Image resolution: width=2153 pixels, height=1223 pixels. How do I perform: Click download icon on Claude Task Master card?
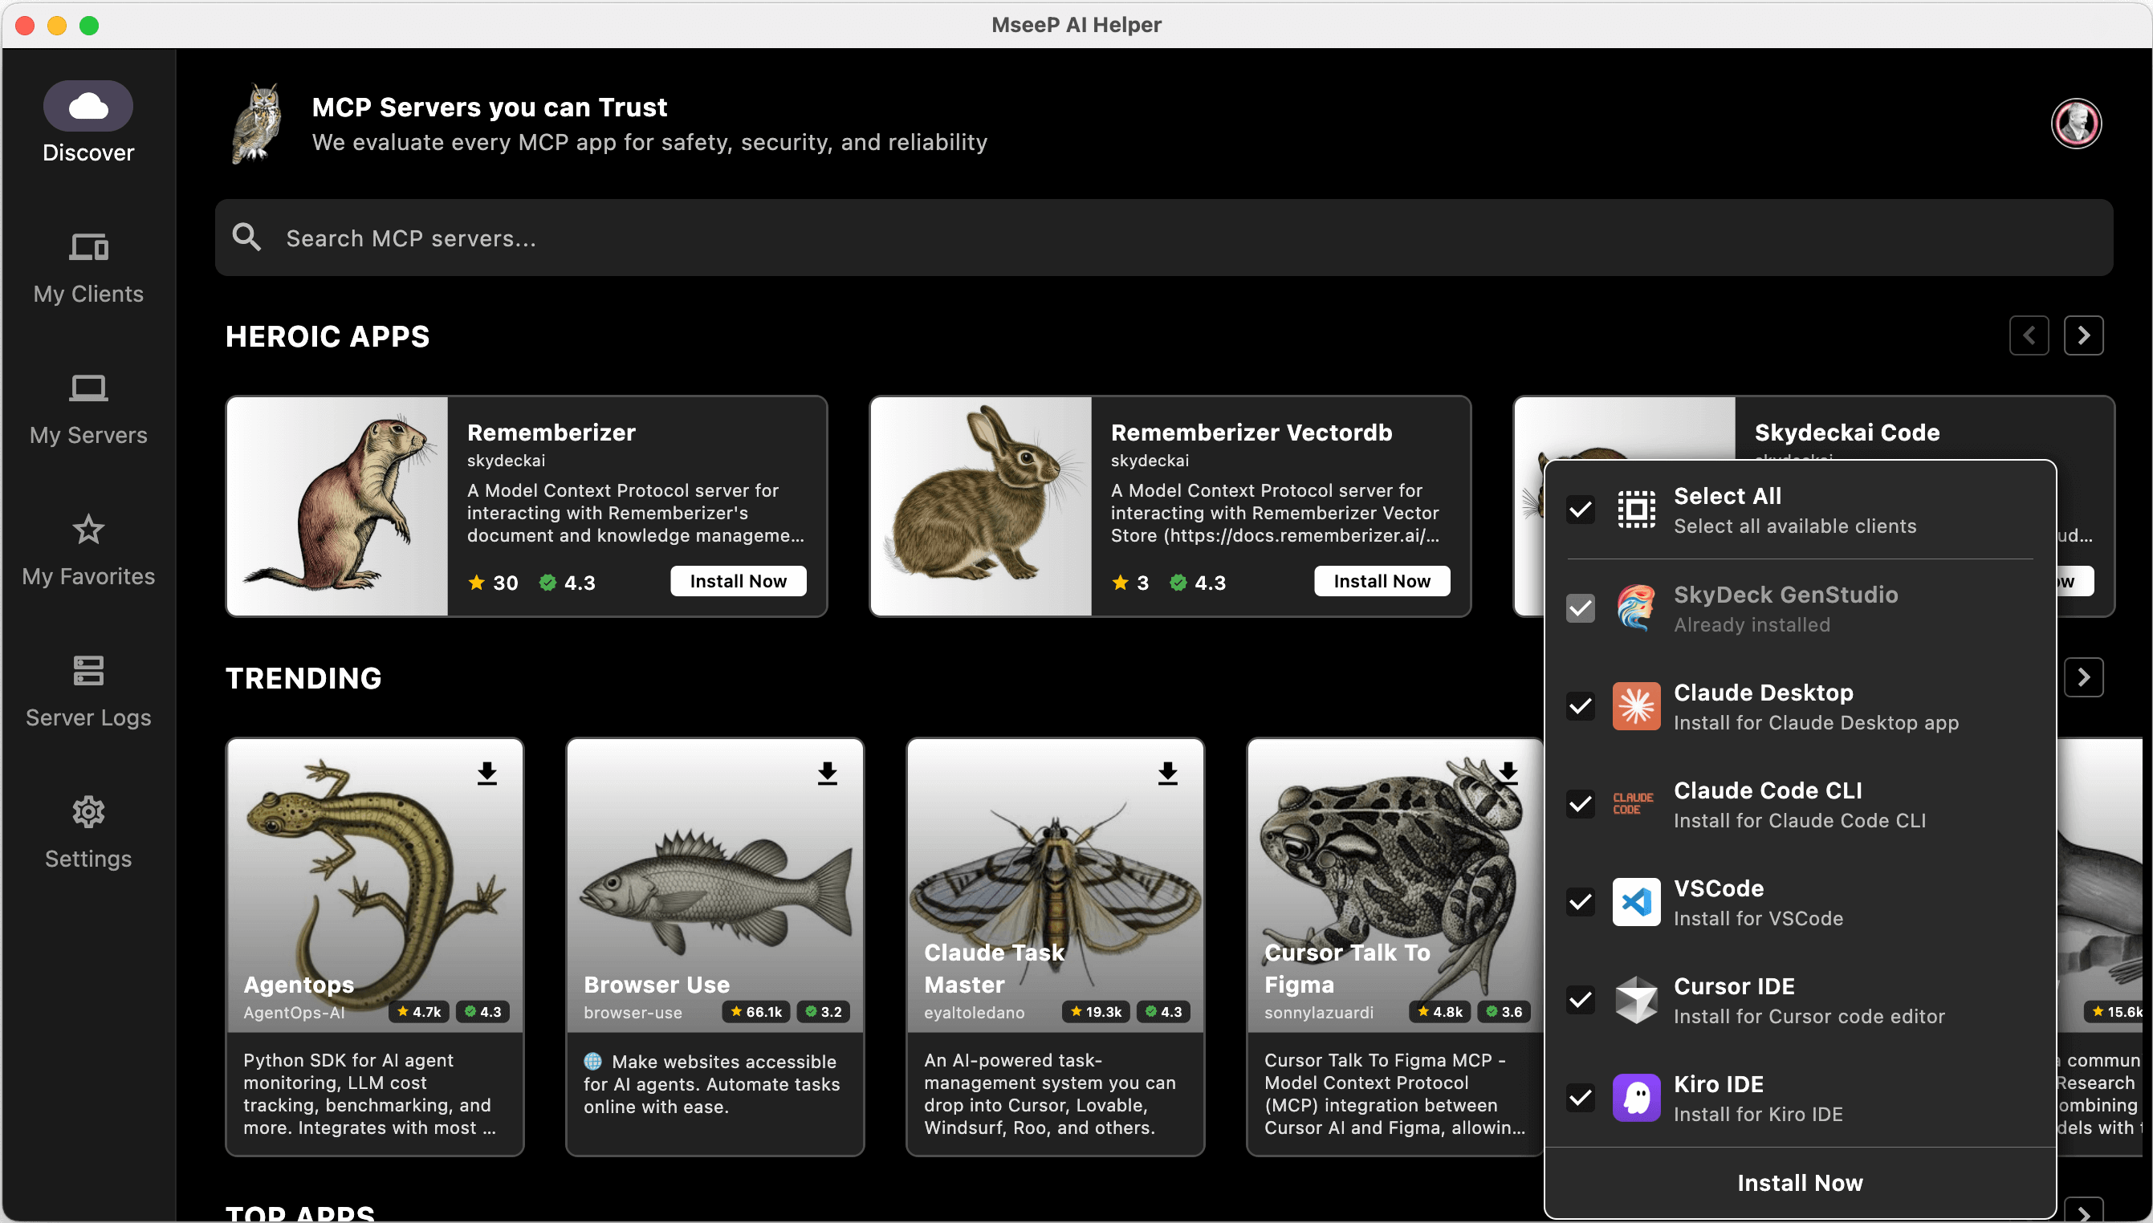click(x=1168, y=773)
